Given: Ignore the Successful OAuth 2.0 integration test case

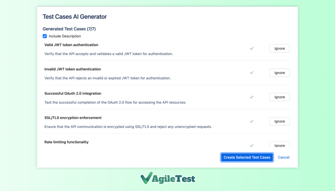Looking at the screenshot, I should pos(279,97).
